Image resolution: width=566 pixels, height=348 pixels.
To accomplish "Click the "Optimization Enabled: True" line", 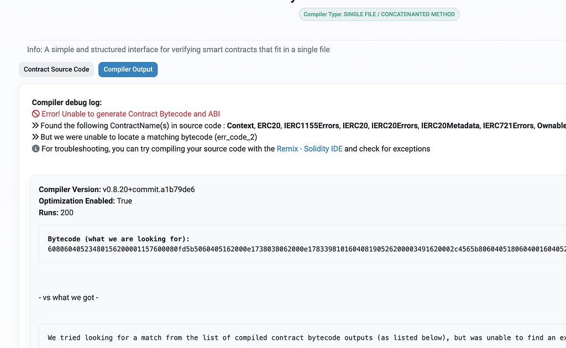I will coord(85,201).
